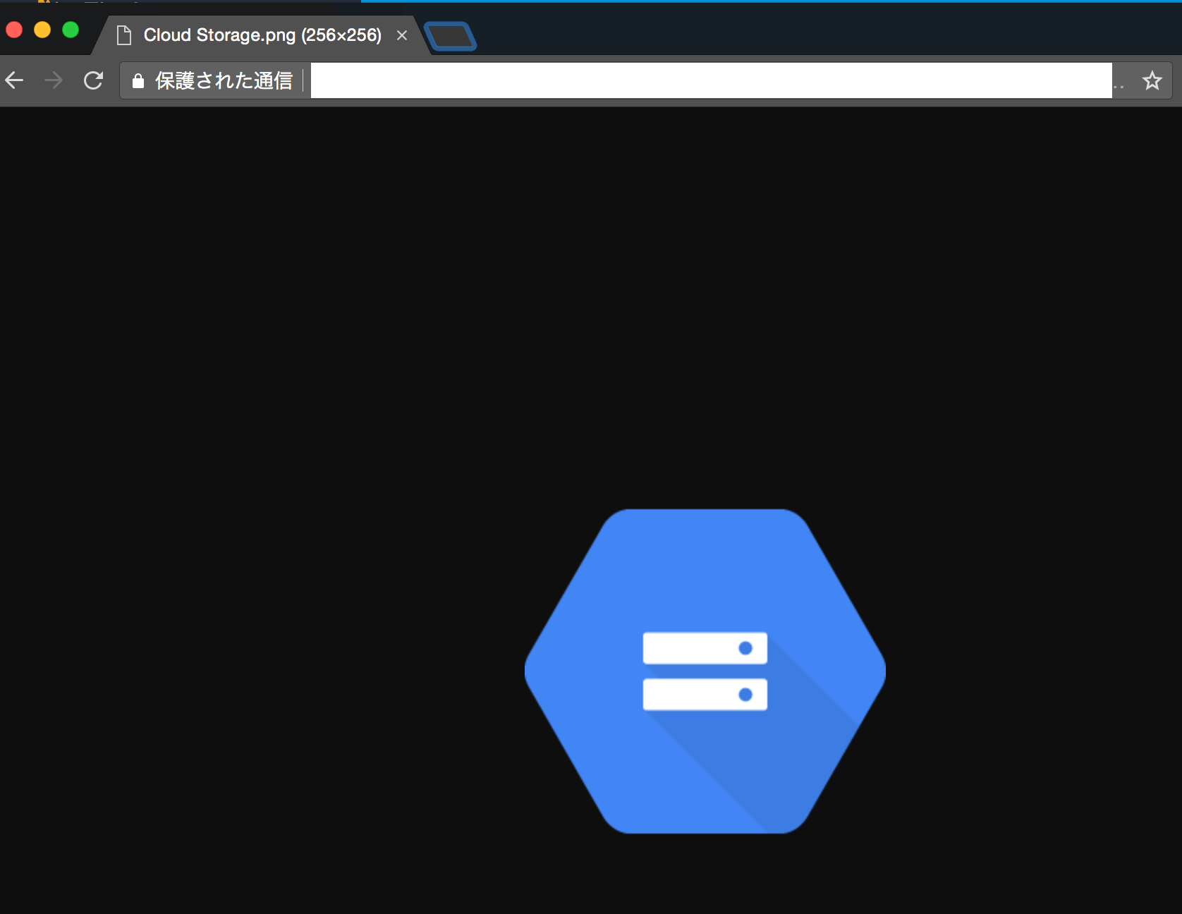The image size is (1182, 914).
Task: Go back to the previous page
Action: (15, 80)
